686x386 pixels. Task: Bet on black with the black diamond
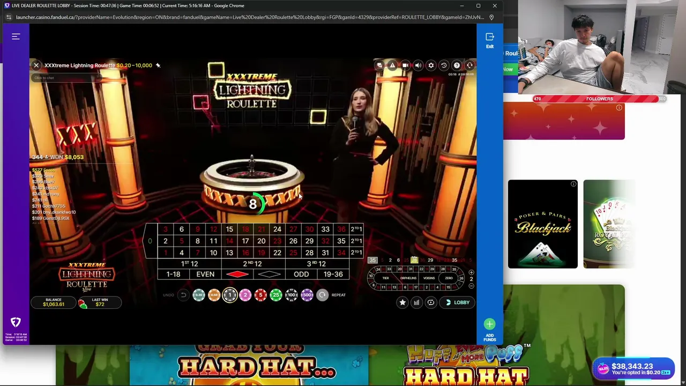[269, 274]
